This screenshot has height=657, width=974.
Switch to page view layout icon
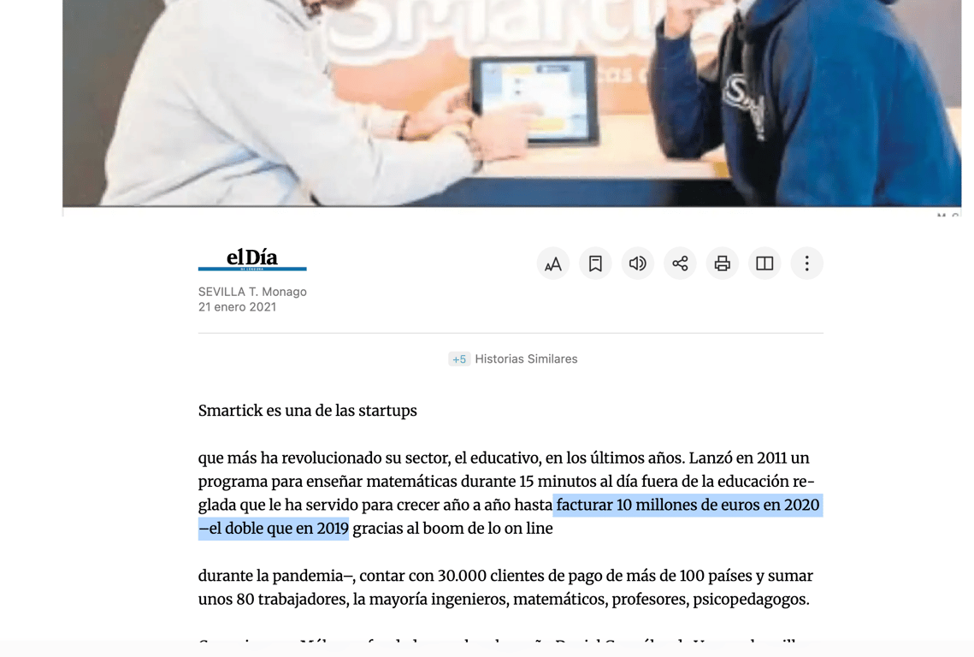tap(764, 263)
